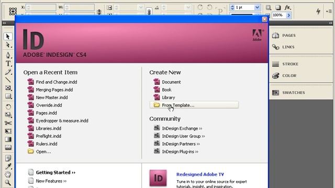Select the Free Transform tool
335x188 pixels.
[8, 131]
